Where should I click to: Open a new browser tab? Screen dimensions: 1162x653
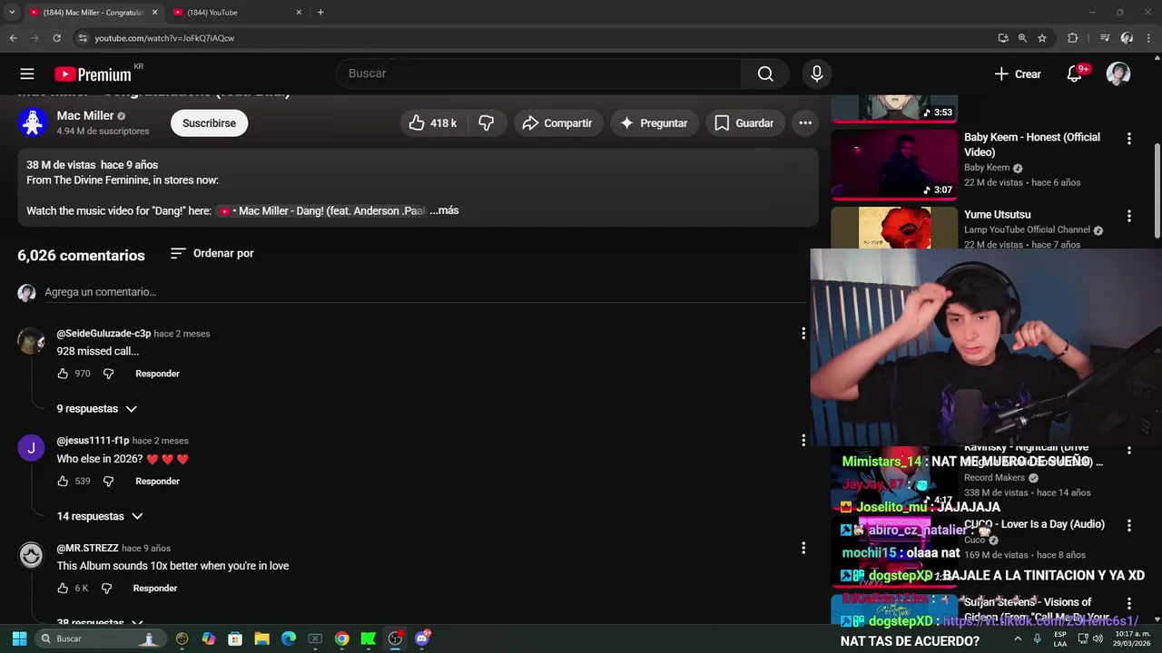click(320, 12)
